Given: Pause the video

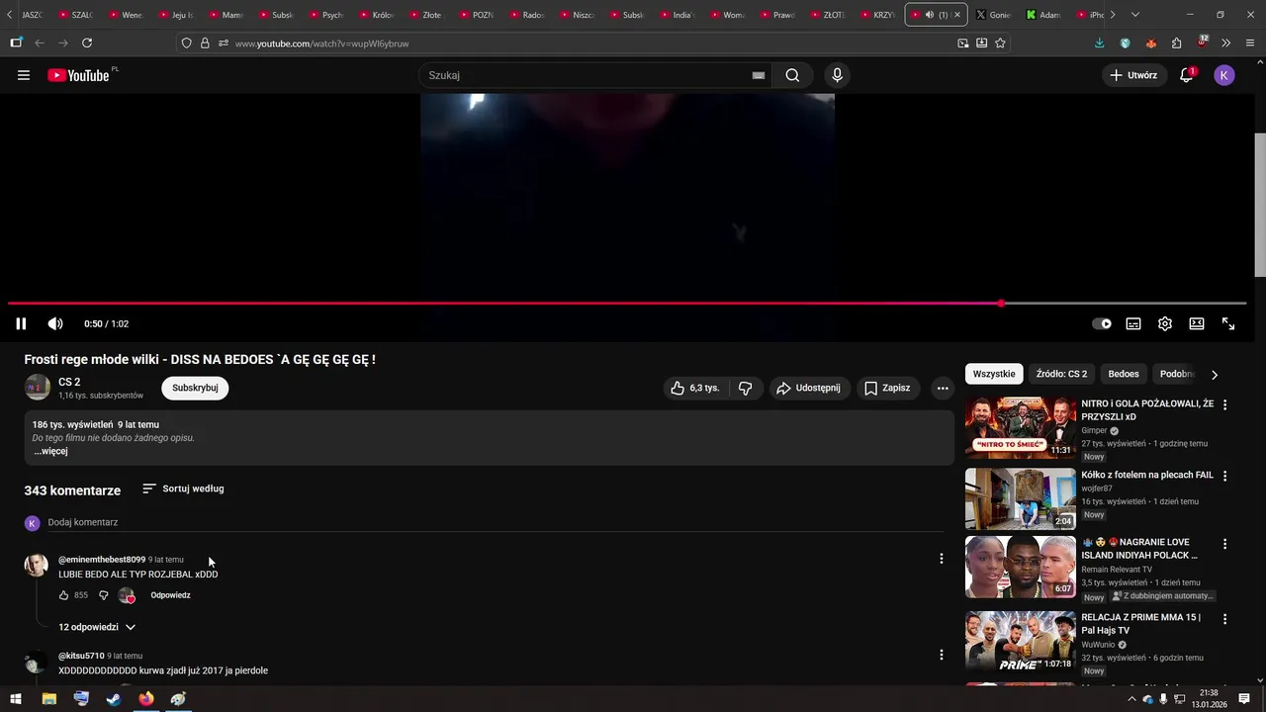Looking at the screenshot, I should click(21, 323).
